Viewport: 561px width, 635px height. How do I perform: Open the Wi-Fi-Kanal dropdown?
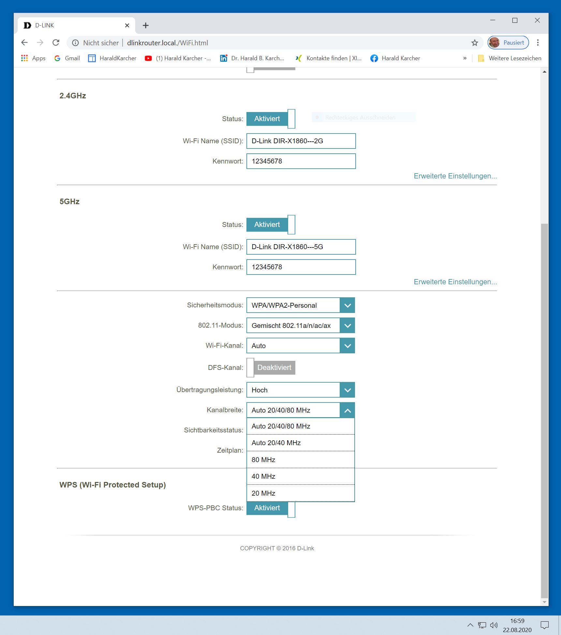pyautogui.click(x=301, y=346)
